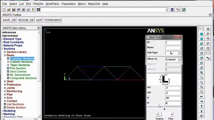Open the File menu
This screenshot has width=214, height=120.
pos(5,4)
